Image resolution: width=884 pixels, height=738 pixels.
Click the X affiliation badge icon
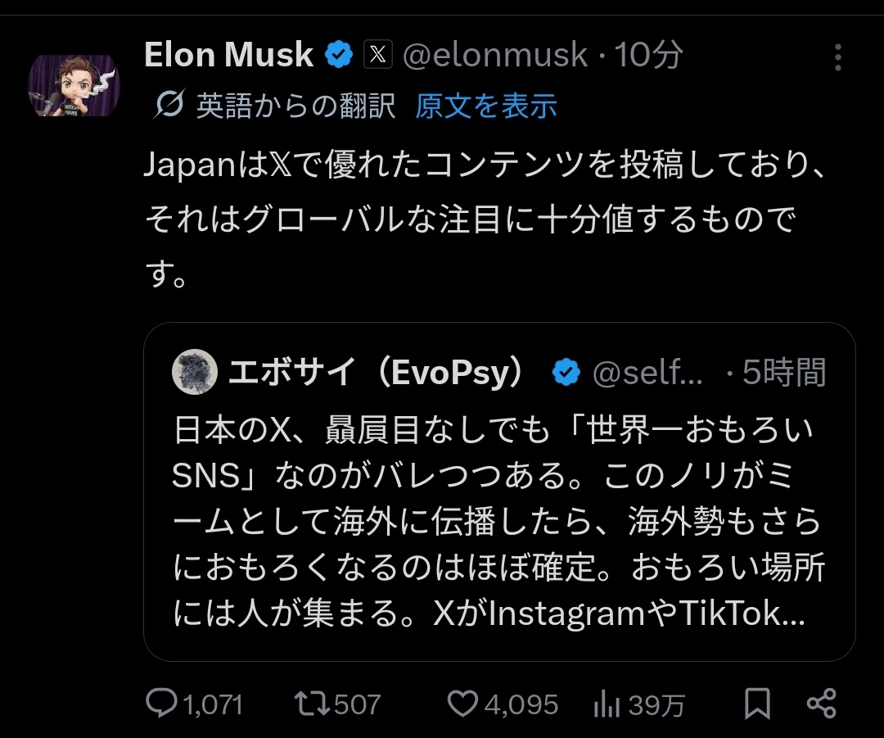(x=377, y=56)
